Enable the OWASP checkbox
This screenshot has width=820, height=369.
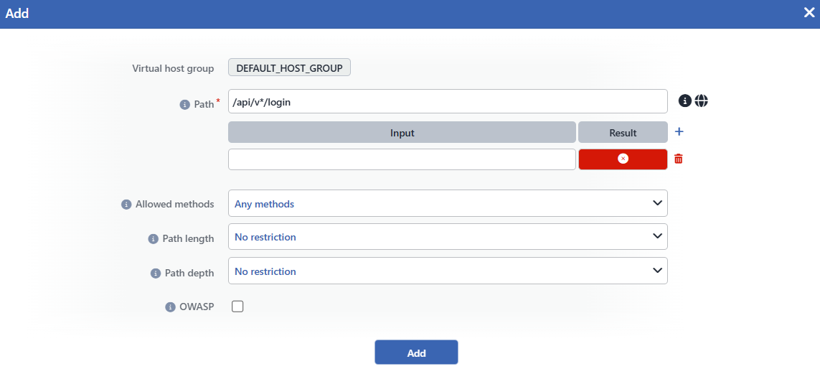click(x=237, y=307)
